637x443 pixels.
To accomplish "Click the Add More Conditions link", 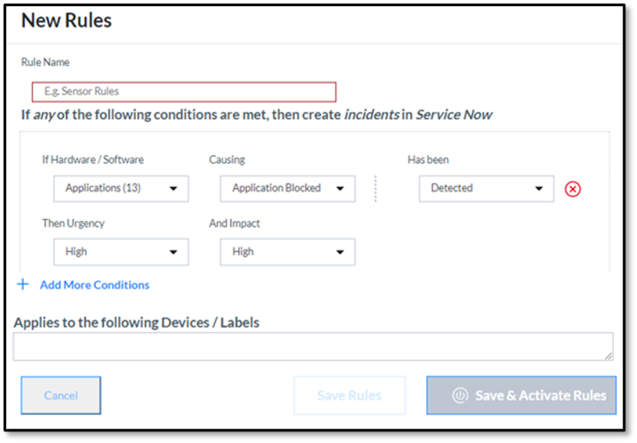I will [94, 285].
